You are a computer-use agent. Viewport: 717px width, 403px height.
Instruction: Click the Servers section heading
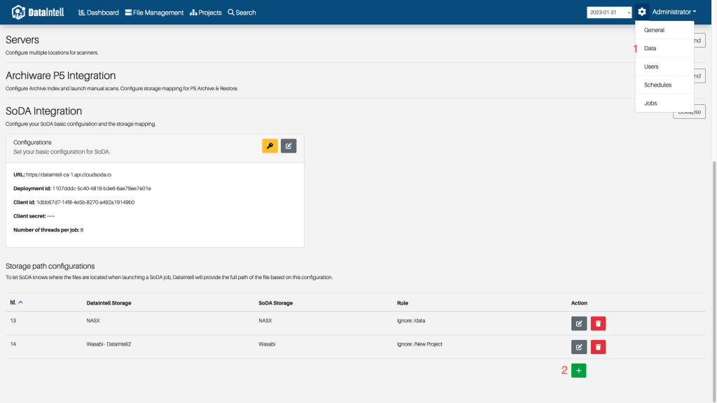point(22,40)
